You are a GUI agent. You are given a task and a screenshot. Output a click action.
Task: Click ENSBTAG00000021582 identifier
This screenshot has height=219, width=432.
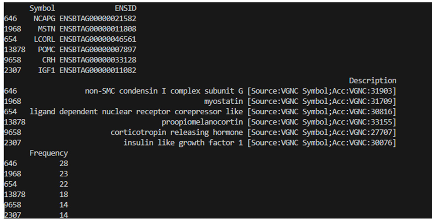98,19
